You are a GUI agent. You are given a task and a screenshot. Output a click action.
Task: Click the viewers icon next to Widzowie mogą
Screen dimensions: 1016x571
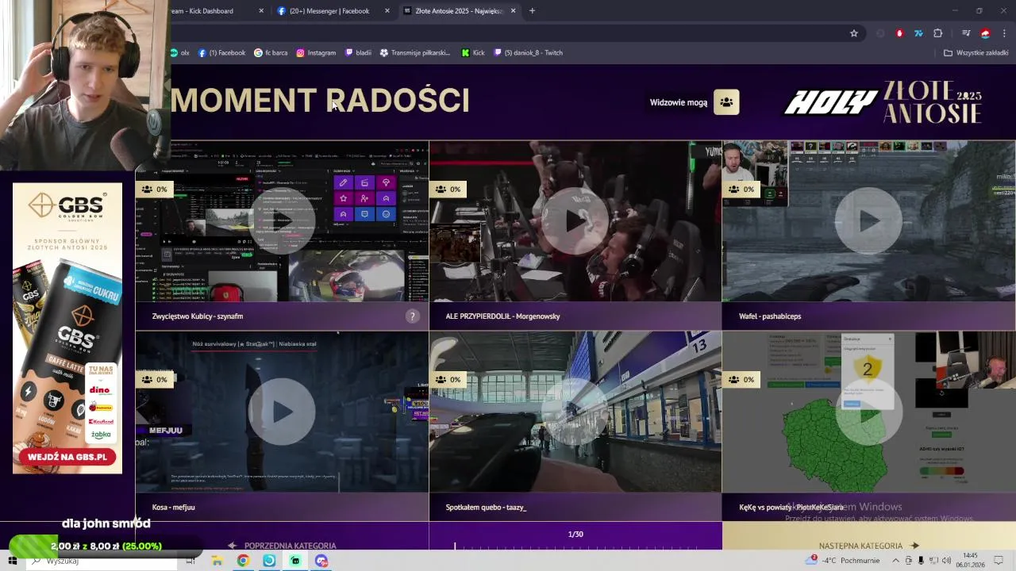coord(726,102)
